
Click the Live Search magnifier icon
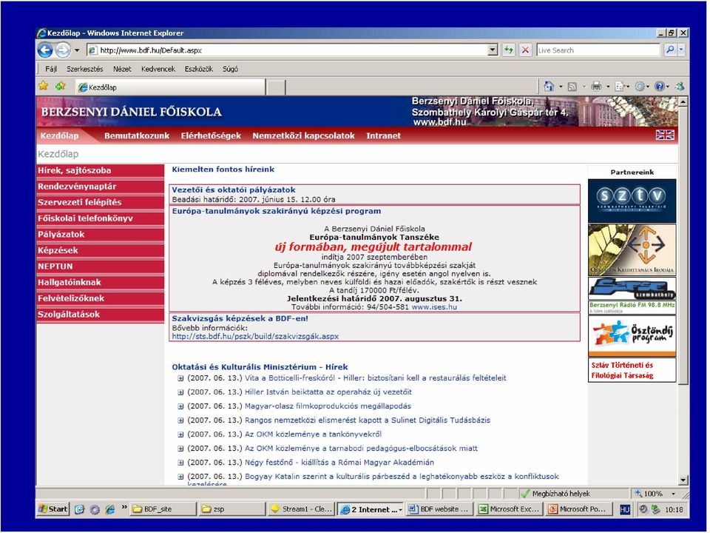[x=670, y=50]
